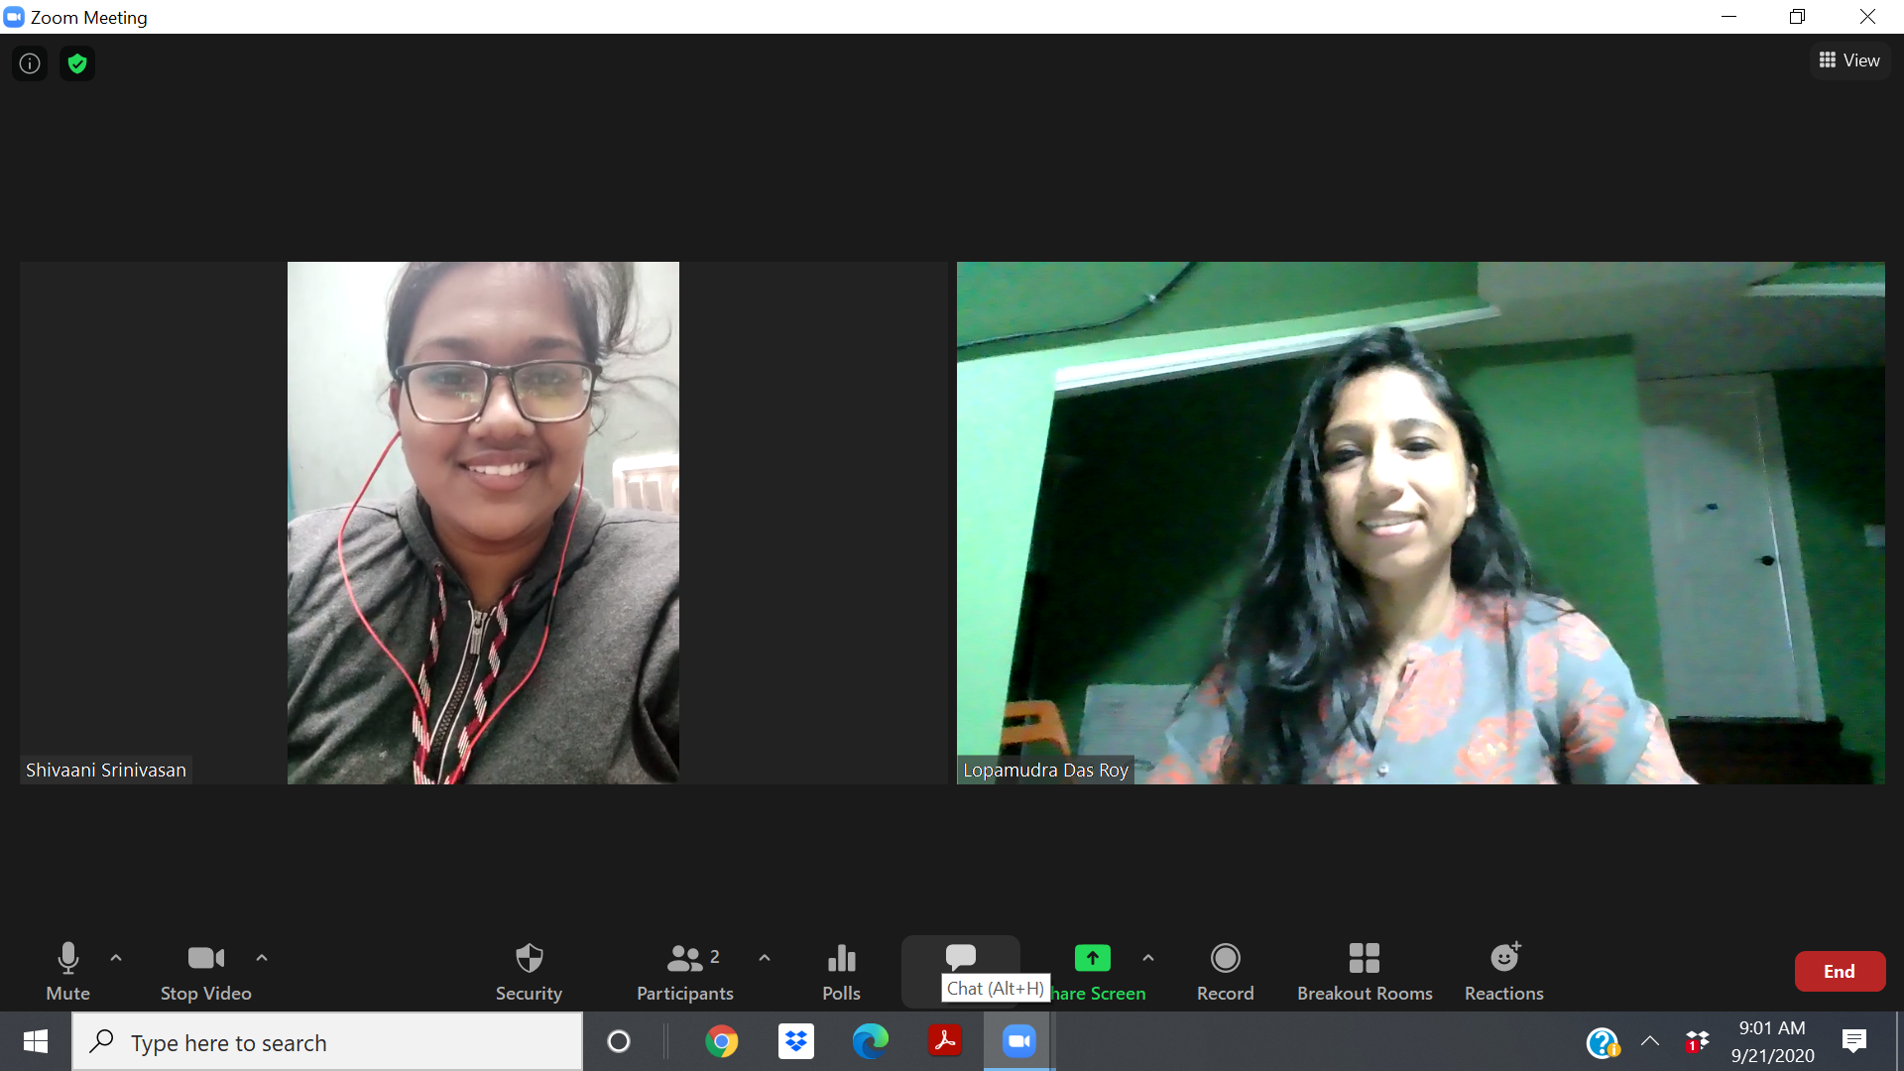1904x1071 pixels.
Task: Open the View menu
Action: (x=1850, y=59)
